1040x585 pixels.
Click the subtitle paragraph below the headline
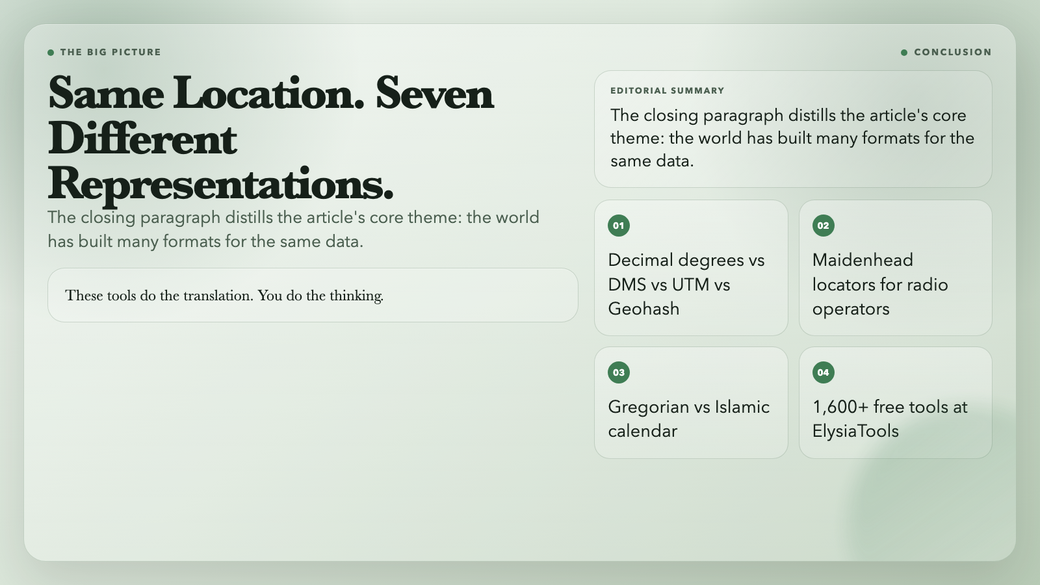pos(293,229)
